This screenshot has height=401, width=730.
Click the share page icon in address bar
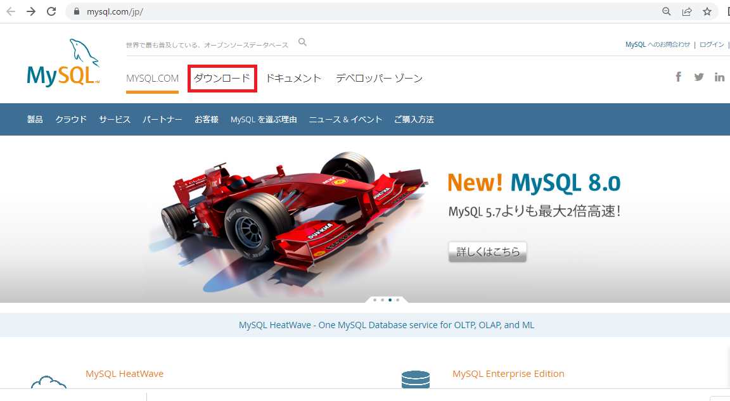[x=687, y=11]
